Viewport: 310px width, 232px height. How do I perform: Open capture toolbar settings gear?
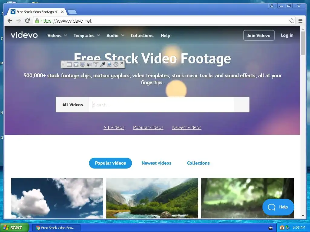pyautogui.click(x=116, y=65)
